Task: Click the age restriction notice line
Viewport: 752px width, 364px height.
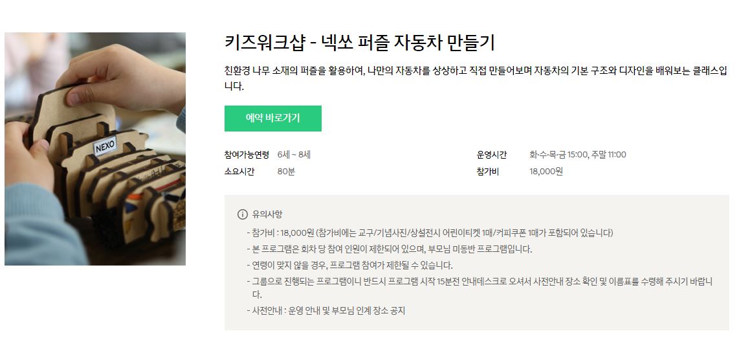Action: pyautogui.click(x=349, y=265)
